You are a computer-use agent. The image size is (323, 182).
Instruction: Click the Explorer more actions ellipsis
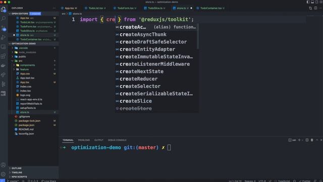click(54, 8)
